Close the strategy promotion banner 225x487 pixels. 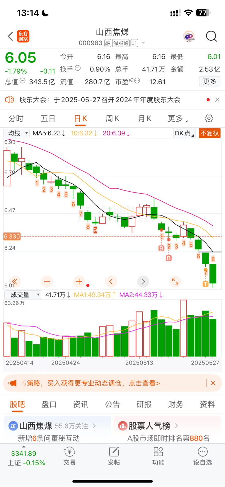pyautogui.click(x=213, y=383)
